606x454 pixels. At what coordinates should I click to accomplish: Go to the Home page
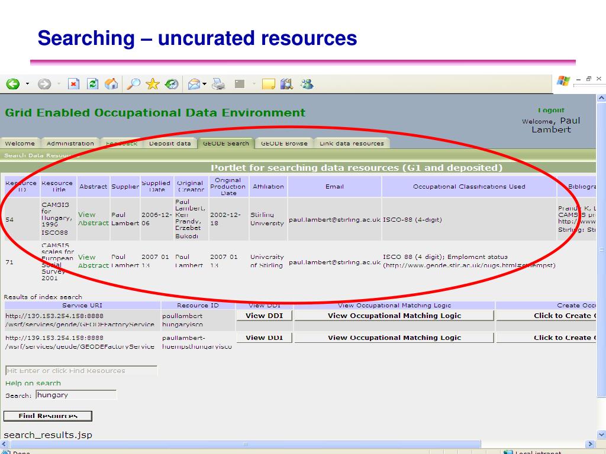(111, 84)
